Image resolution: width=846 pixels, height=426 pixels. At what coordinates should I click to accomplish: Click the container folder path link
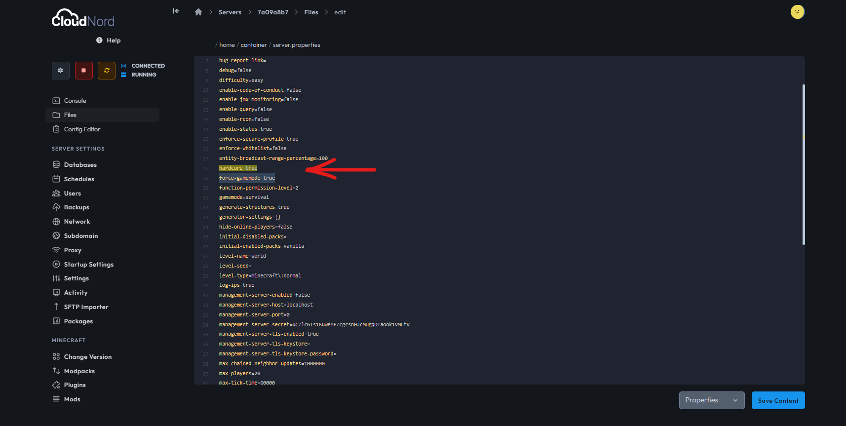[254, 45]
